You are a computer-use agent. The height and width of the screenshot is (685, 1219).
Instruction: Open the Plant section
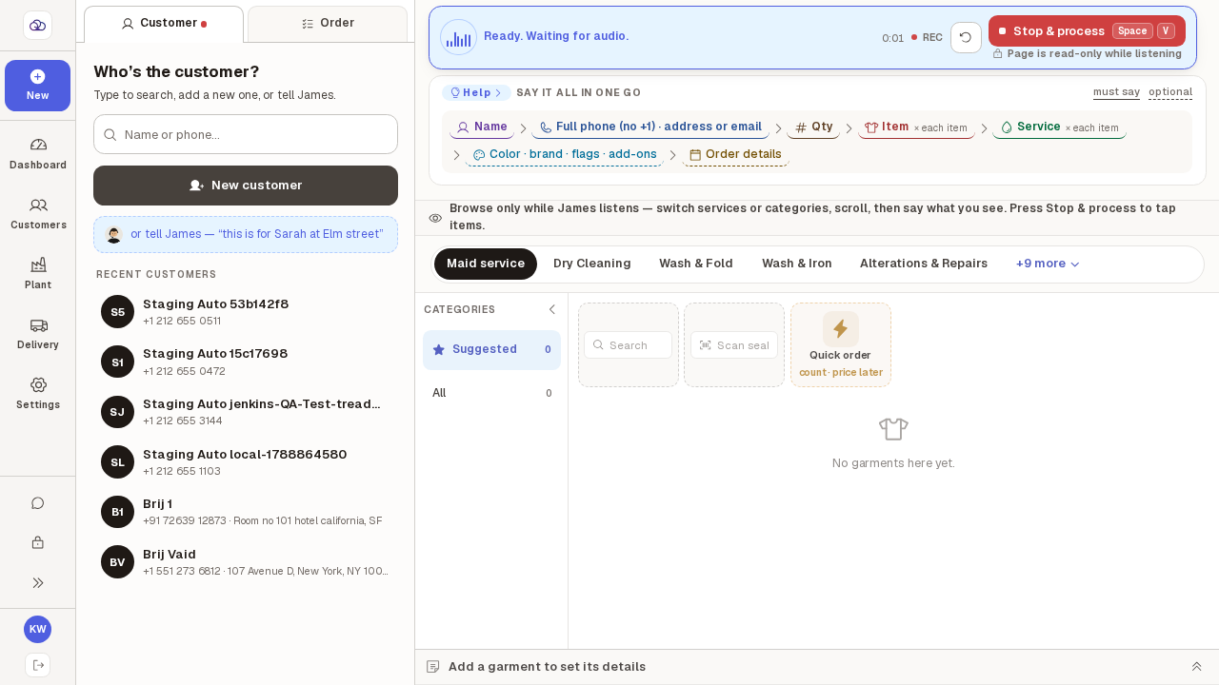(x=38, y=273)
